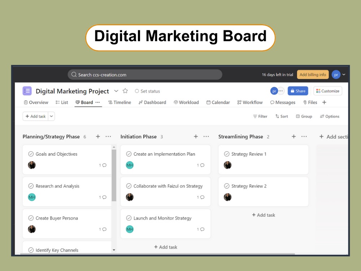The image size is (361, 271).
Task: Click the Share button
Action: coord(298,91)
